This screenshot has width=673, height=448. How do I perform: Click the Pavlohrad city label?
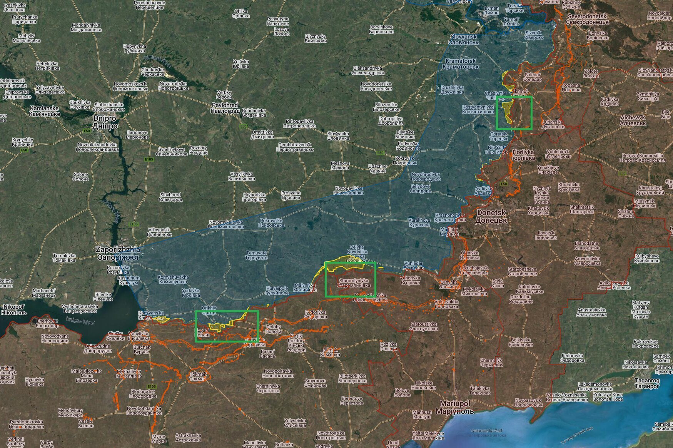pyautogui.click(x=225, y=108)
